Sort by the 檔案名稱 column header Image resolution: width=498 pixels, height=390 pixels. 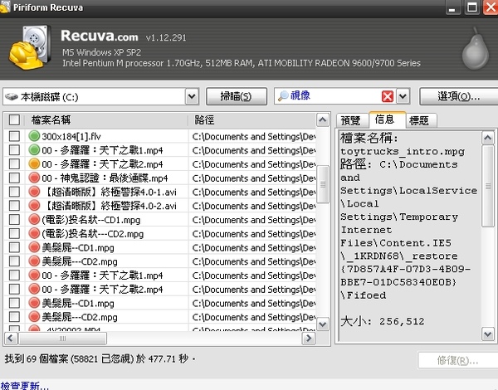[x=106, y=120]
